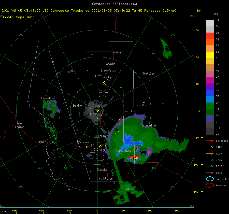The width and height of the screenshot is (229, 214).
Task: Click the Composite_Reflectivity title text
Action: click(x=114, y=4)
